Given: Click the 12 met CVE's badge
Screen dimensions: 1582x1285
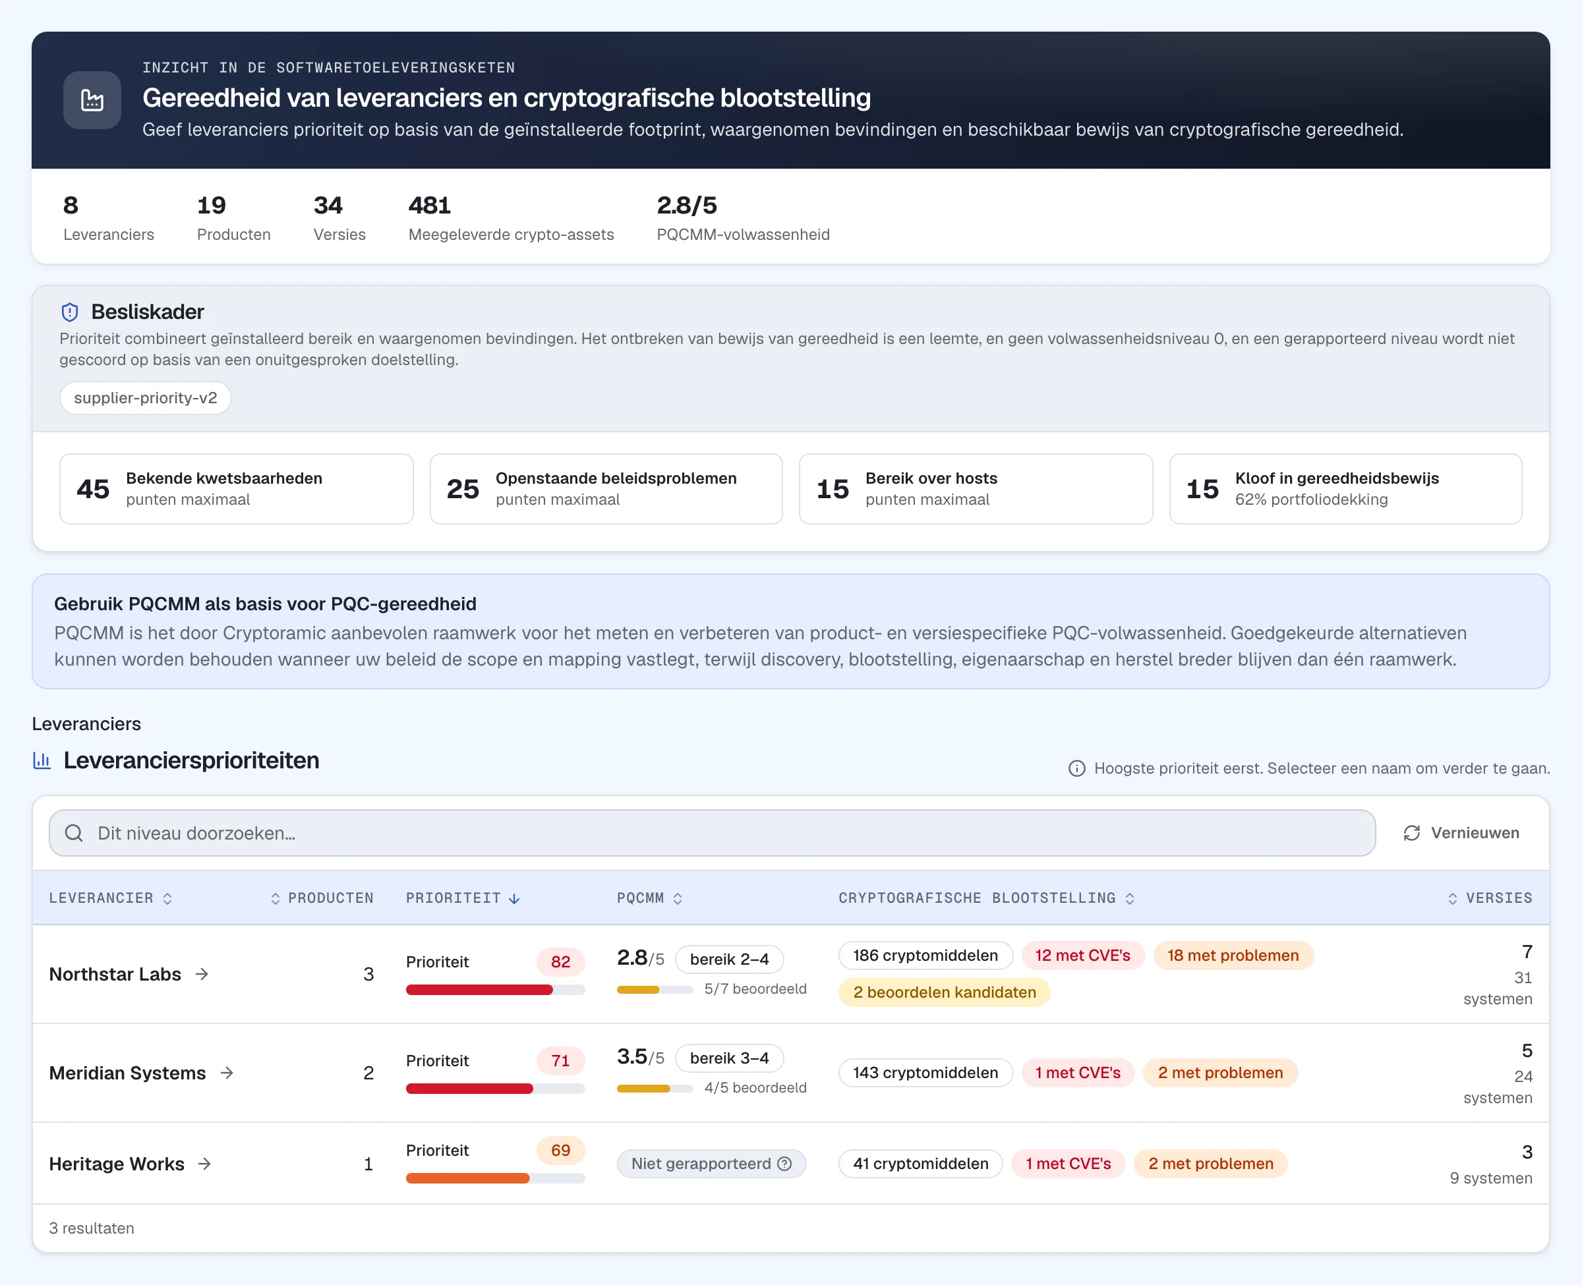Looking at the screenshot, I should (1082, 955).
